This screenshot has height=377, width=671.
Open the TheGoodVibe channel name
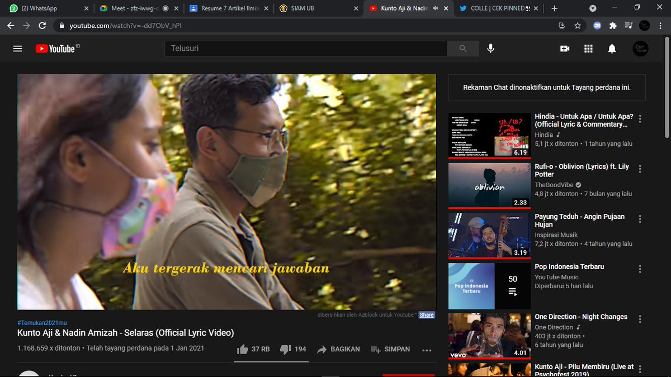pos(554,185)
